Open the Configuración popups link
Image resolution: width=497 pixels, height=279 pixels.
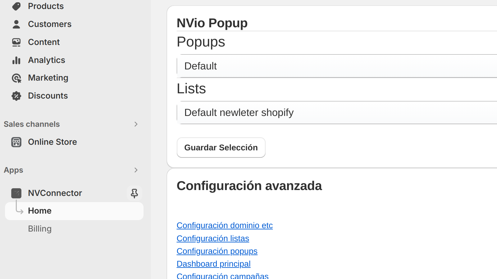[217, 251]
